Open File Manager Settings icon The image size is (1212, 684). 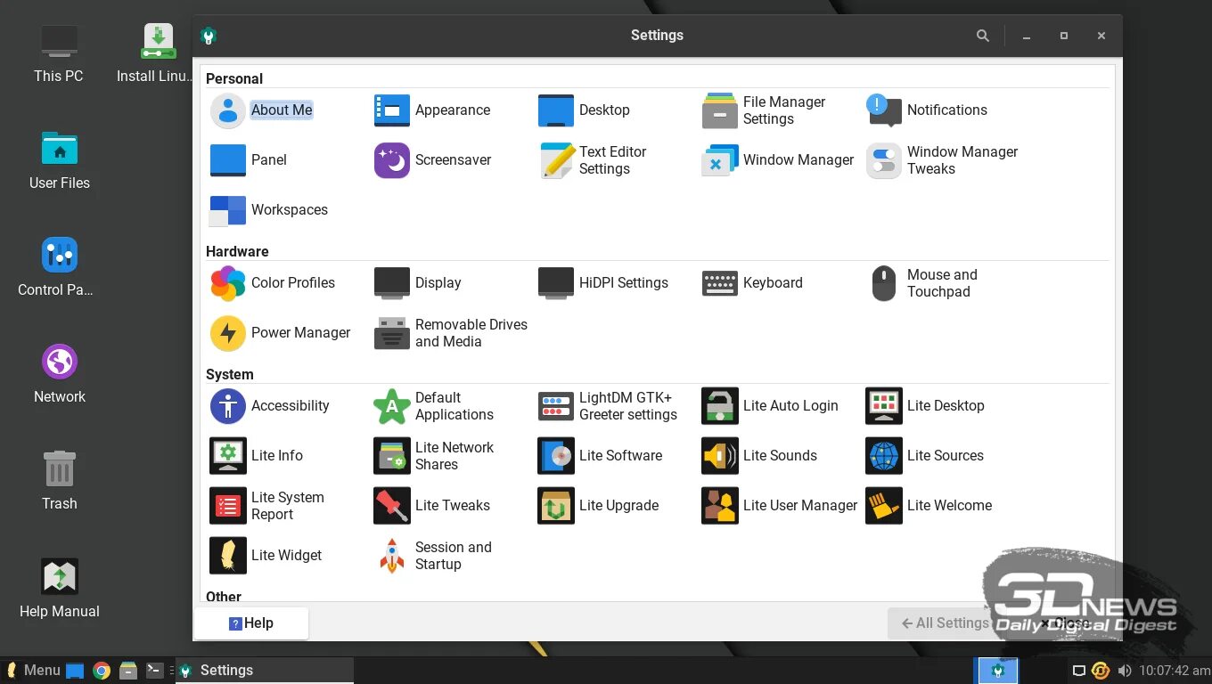pos(720,110)
